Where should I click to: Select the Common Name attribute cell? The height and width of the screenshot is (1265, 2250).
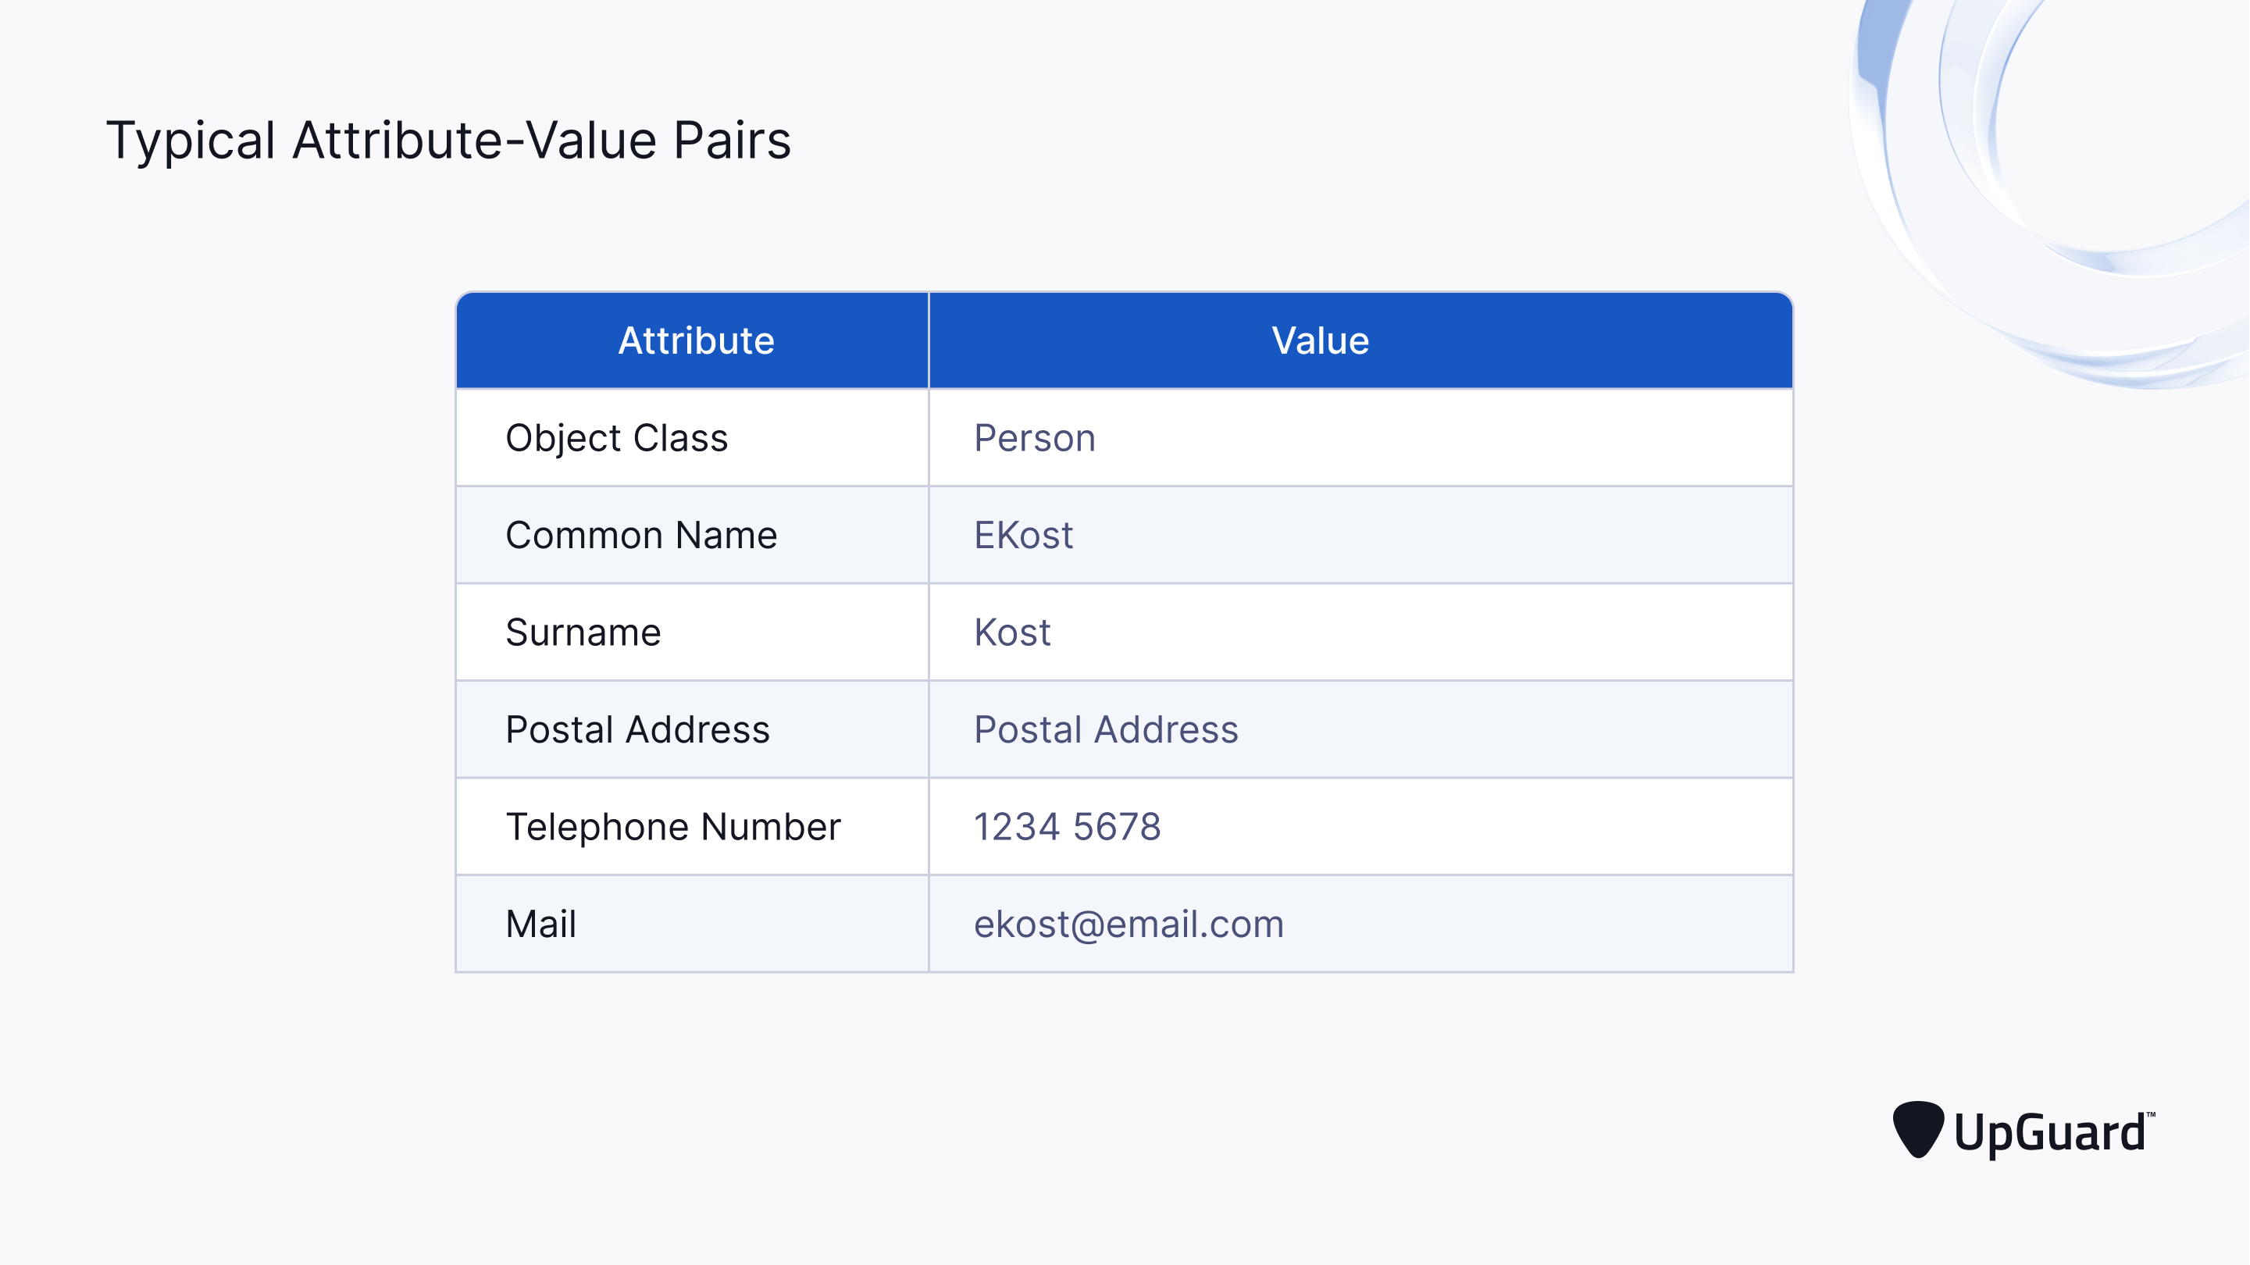tap(640, 535)
